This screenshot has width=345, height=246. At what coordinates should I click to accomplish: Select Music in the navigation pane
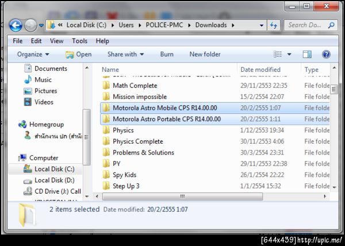[x=38, y=79]
